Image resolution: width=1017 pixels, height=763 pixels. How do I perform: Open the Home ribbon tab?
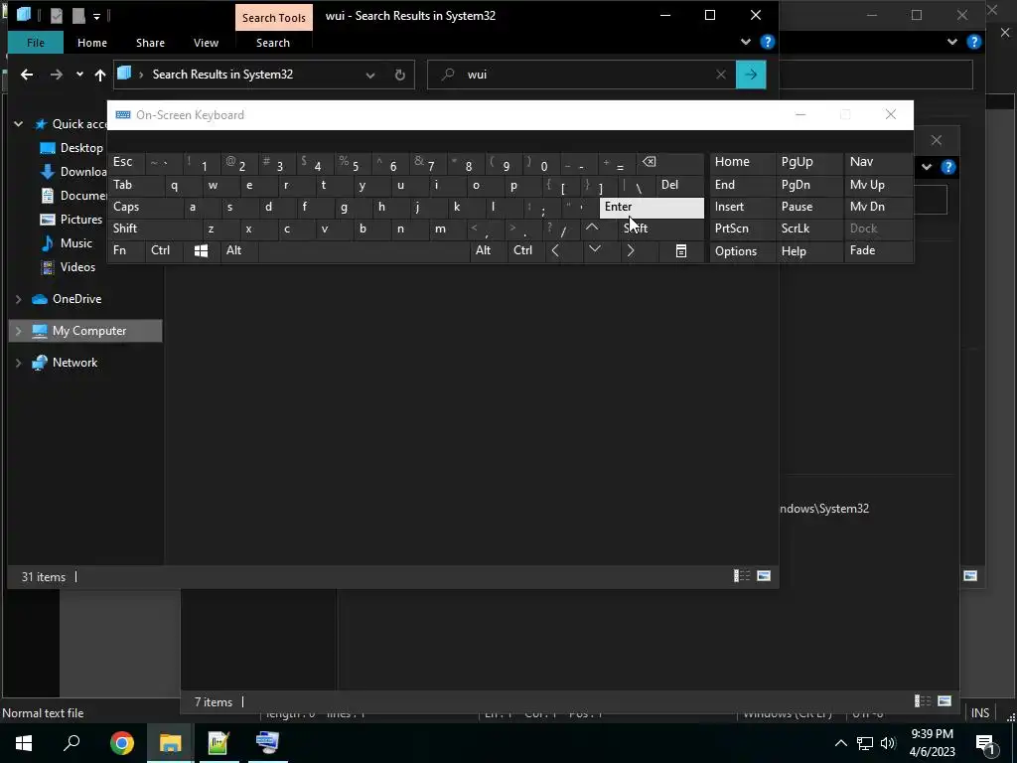coord(92,43)
